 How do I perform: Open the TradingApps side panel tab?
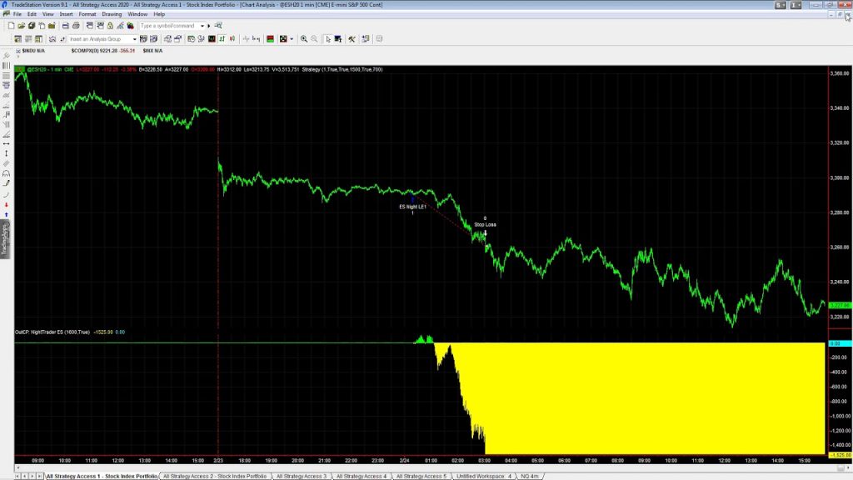(4, 239)
